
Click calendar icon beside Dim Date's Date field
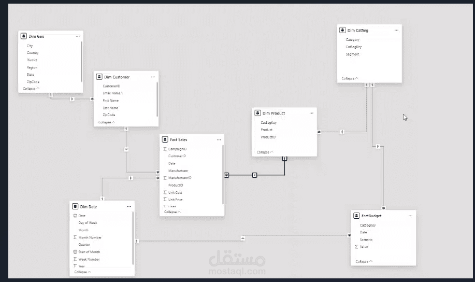tap(75, 216)
